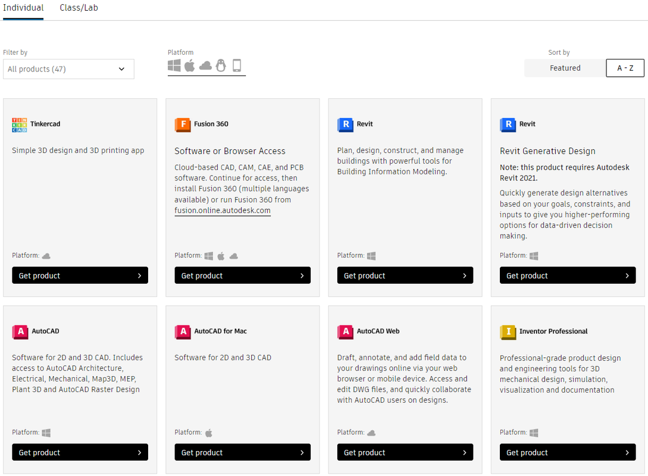Click the AutoCAD Web title
The image size is (648, 476).
coord(378,331)
